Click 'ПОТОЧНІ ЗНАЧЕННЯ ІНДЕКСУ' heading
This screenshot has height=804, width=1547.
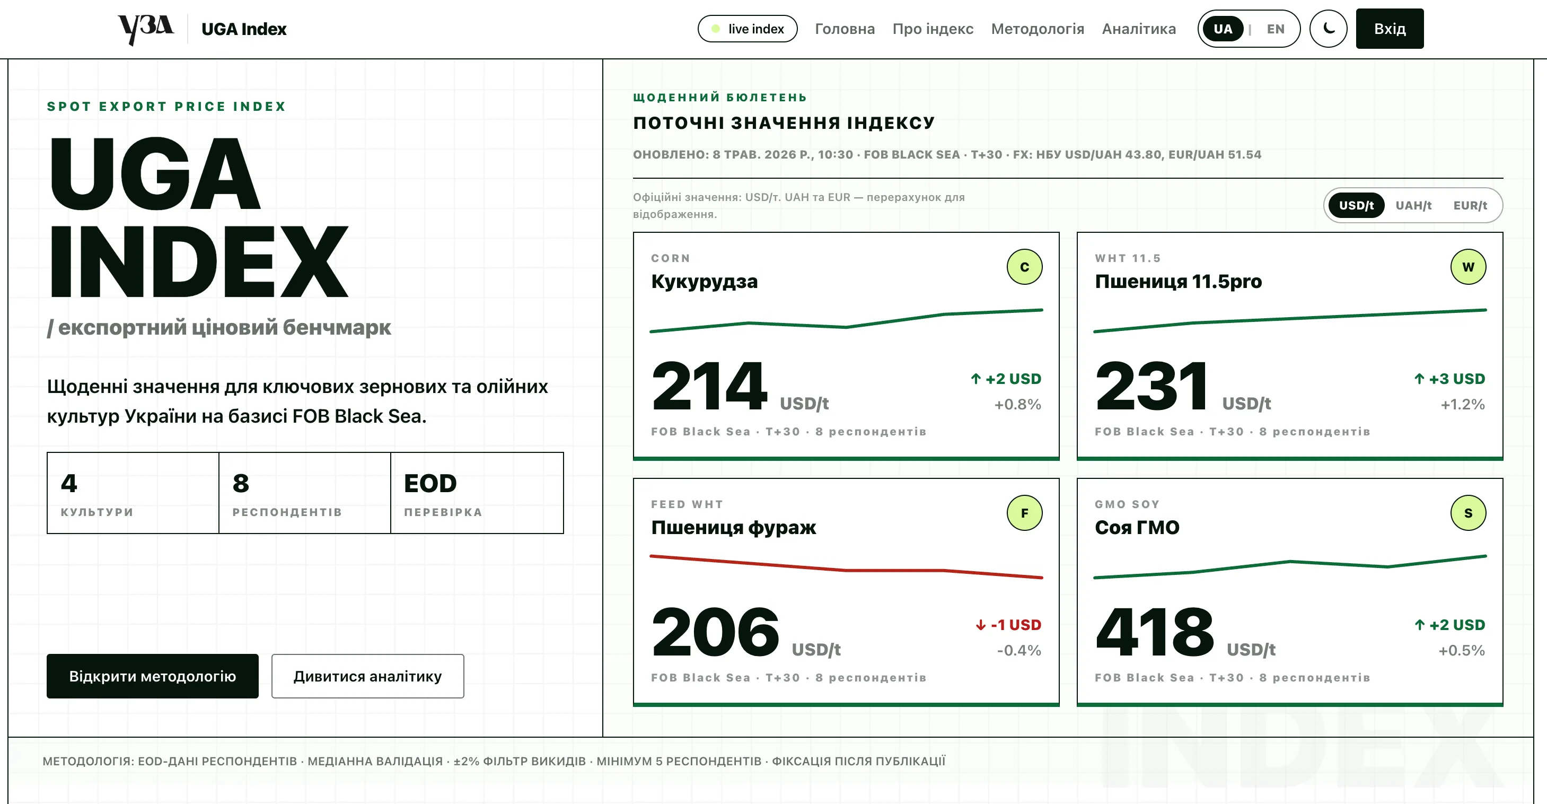tap(784, 123)
